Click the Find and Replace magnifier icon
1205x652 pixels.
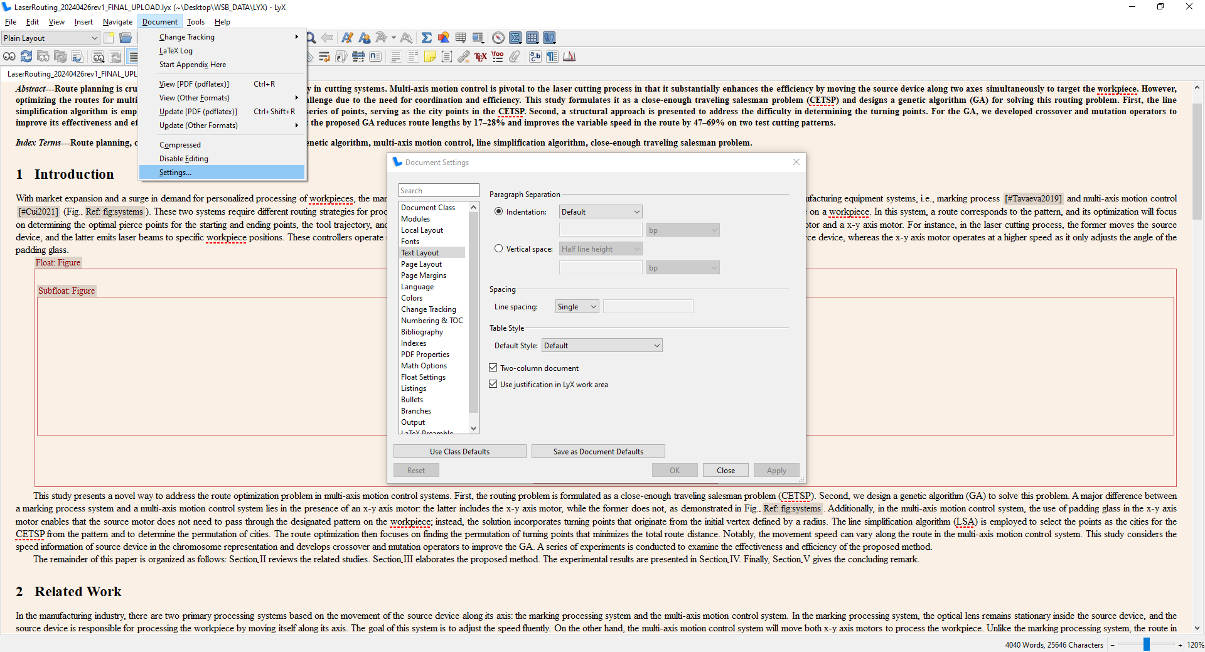click(311, 38)
